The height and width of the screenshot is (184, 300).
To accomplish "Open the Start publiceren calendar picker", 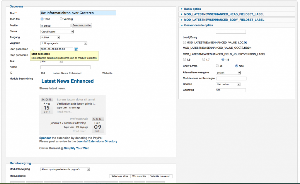I will pyautogui.click(x=76, y=49).
